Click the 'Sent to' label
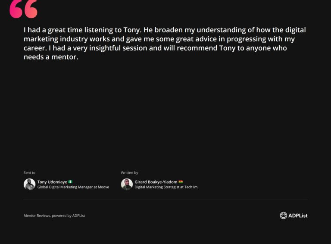331x244 pixels. pos(29,173)
